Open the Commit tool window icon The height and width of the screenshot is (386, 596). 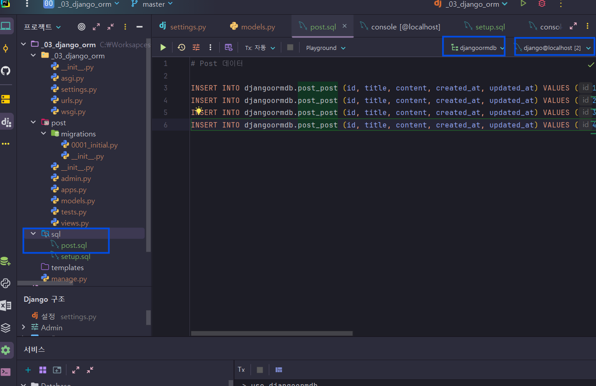(x=6, y=49)
